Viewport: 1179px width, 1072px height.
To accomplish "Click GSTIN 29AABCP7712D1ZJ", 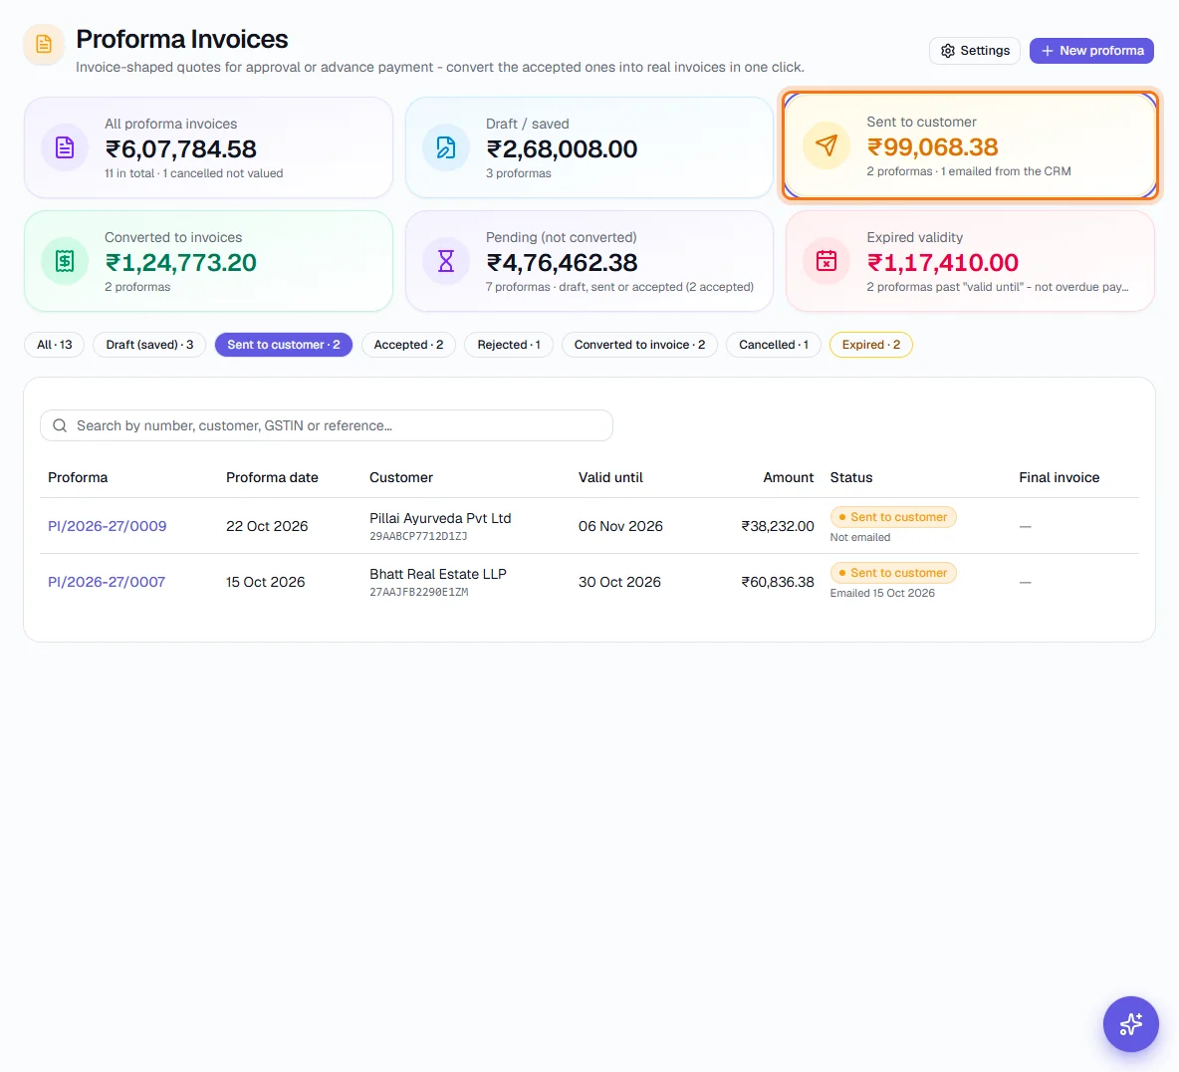I will (x=418, y=536).
